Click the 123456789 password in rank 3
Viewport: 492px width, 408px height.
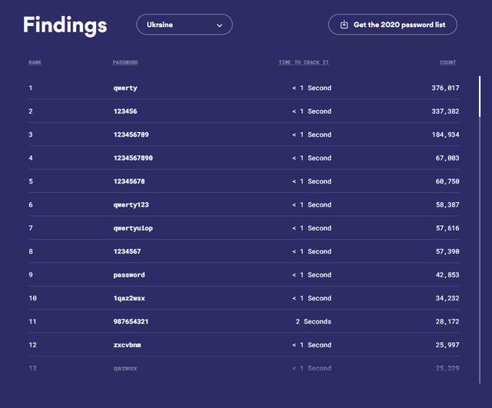pyautogui.click(x=130, y=134)
